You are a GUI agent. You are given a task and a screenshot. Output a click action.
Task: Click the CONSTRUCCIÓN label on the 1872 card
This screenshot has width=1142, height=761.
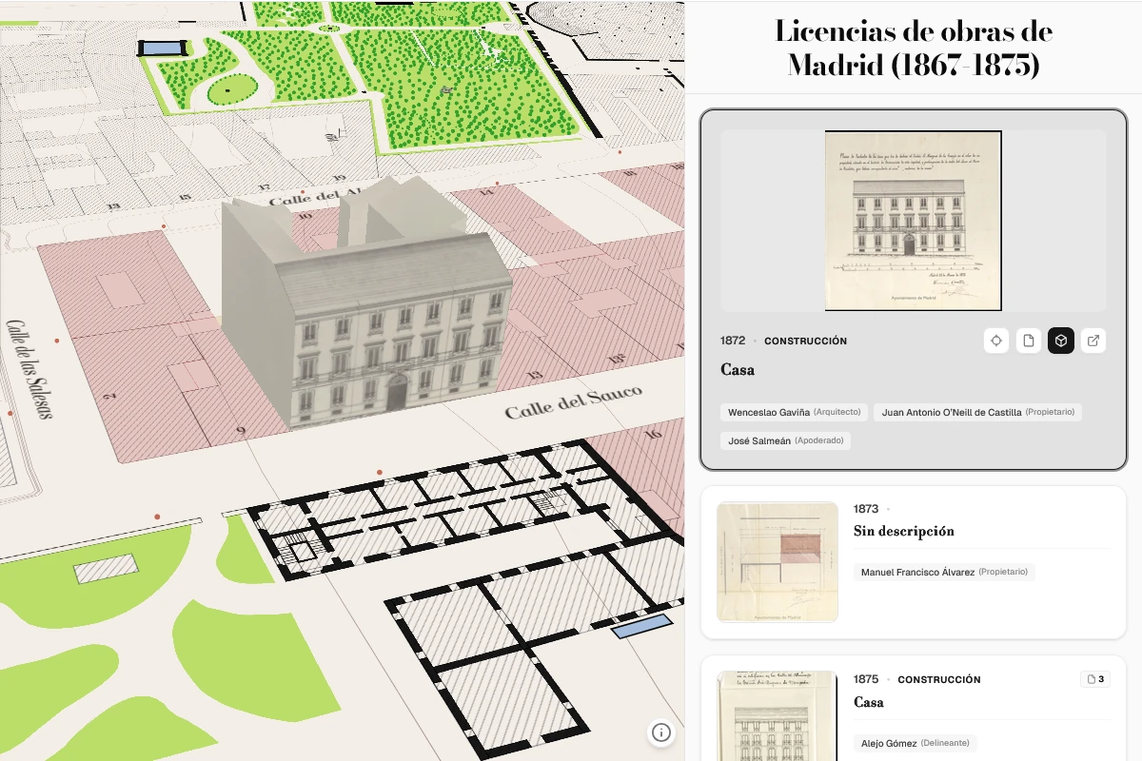805,341
